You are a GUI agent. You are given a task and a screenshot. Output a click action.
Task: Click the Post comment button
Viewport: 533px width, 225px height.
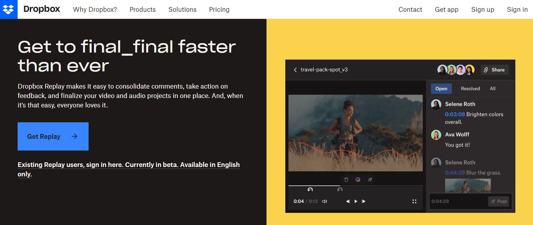[x=499, y=201]
